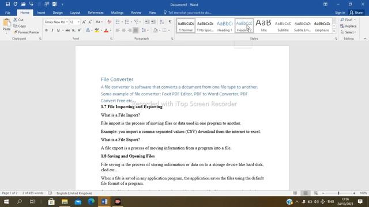369x207 pixels.
Task: Toggle Subscript formatting
Action: [73, 30]
